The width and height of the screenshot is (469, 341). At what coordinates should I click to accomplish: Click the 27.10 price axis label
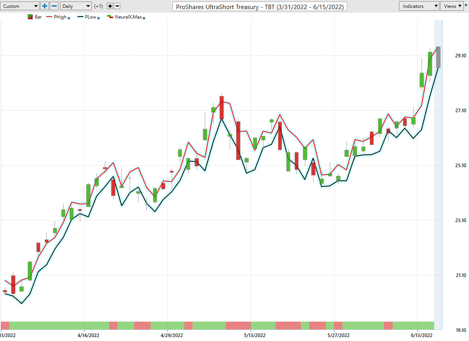click(x=461, y=111)
